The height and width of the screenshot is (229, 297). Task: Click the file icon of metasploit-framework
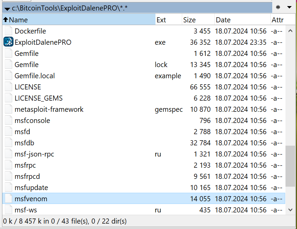pos(8,109)
